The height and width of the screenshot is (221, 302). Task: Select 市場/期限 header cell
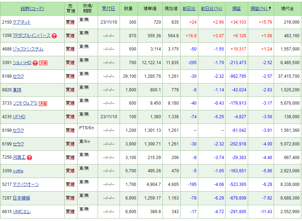(x=88, y=9)
